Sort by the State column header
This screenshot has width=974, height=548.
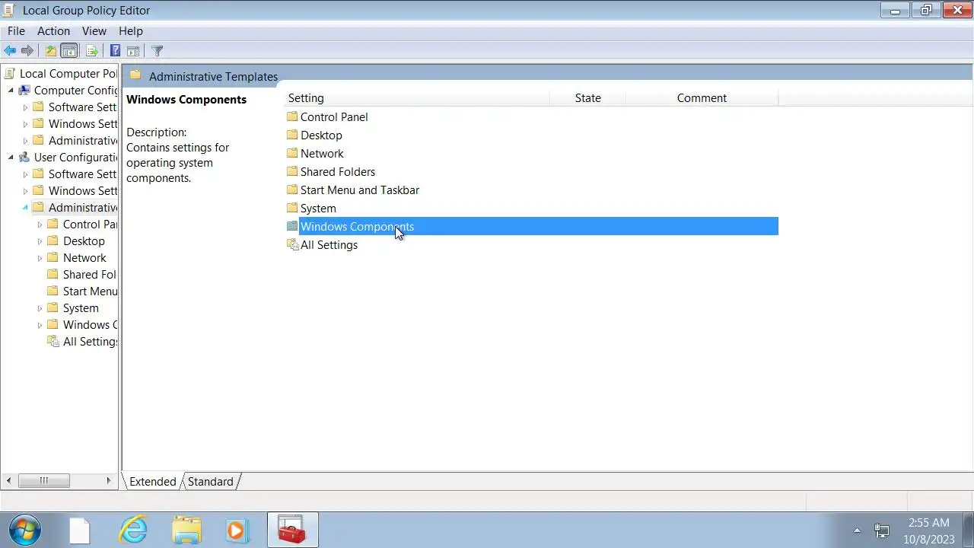(x=587, y=98)
